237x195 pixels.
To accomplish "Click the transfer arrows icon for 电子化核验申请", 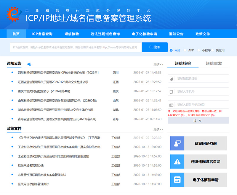I will [177, 180].
